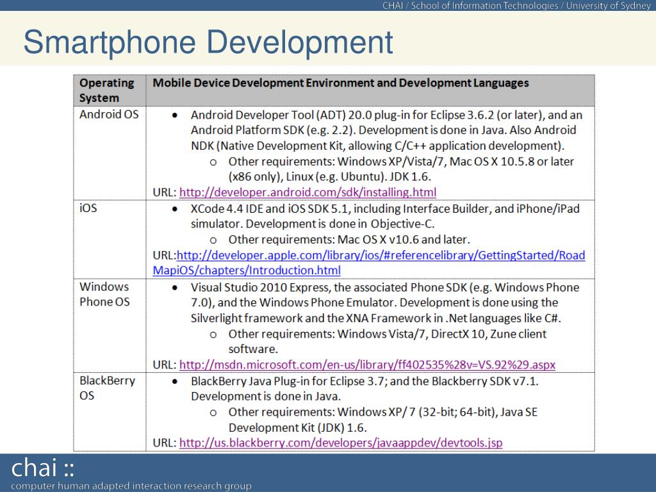Click "Other requirements: Mac OS X v10.6 and later"
Image resolution: width=656 pixels, height=492 pixels.
349,240
